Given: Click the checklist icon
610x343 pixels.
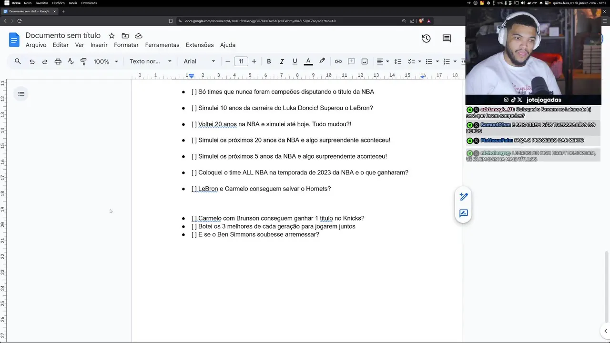Looking at the screenshot, I should (x=411, y=61).
